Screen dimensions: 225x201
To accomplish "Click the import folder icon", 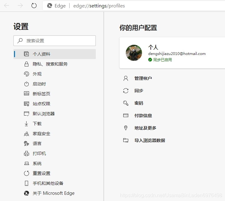I will (126, 140).
